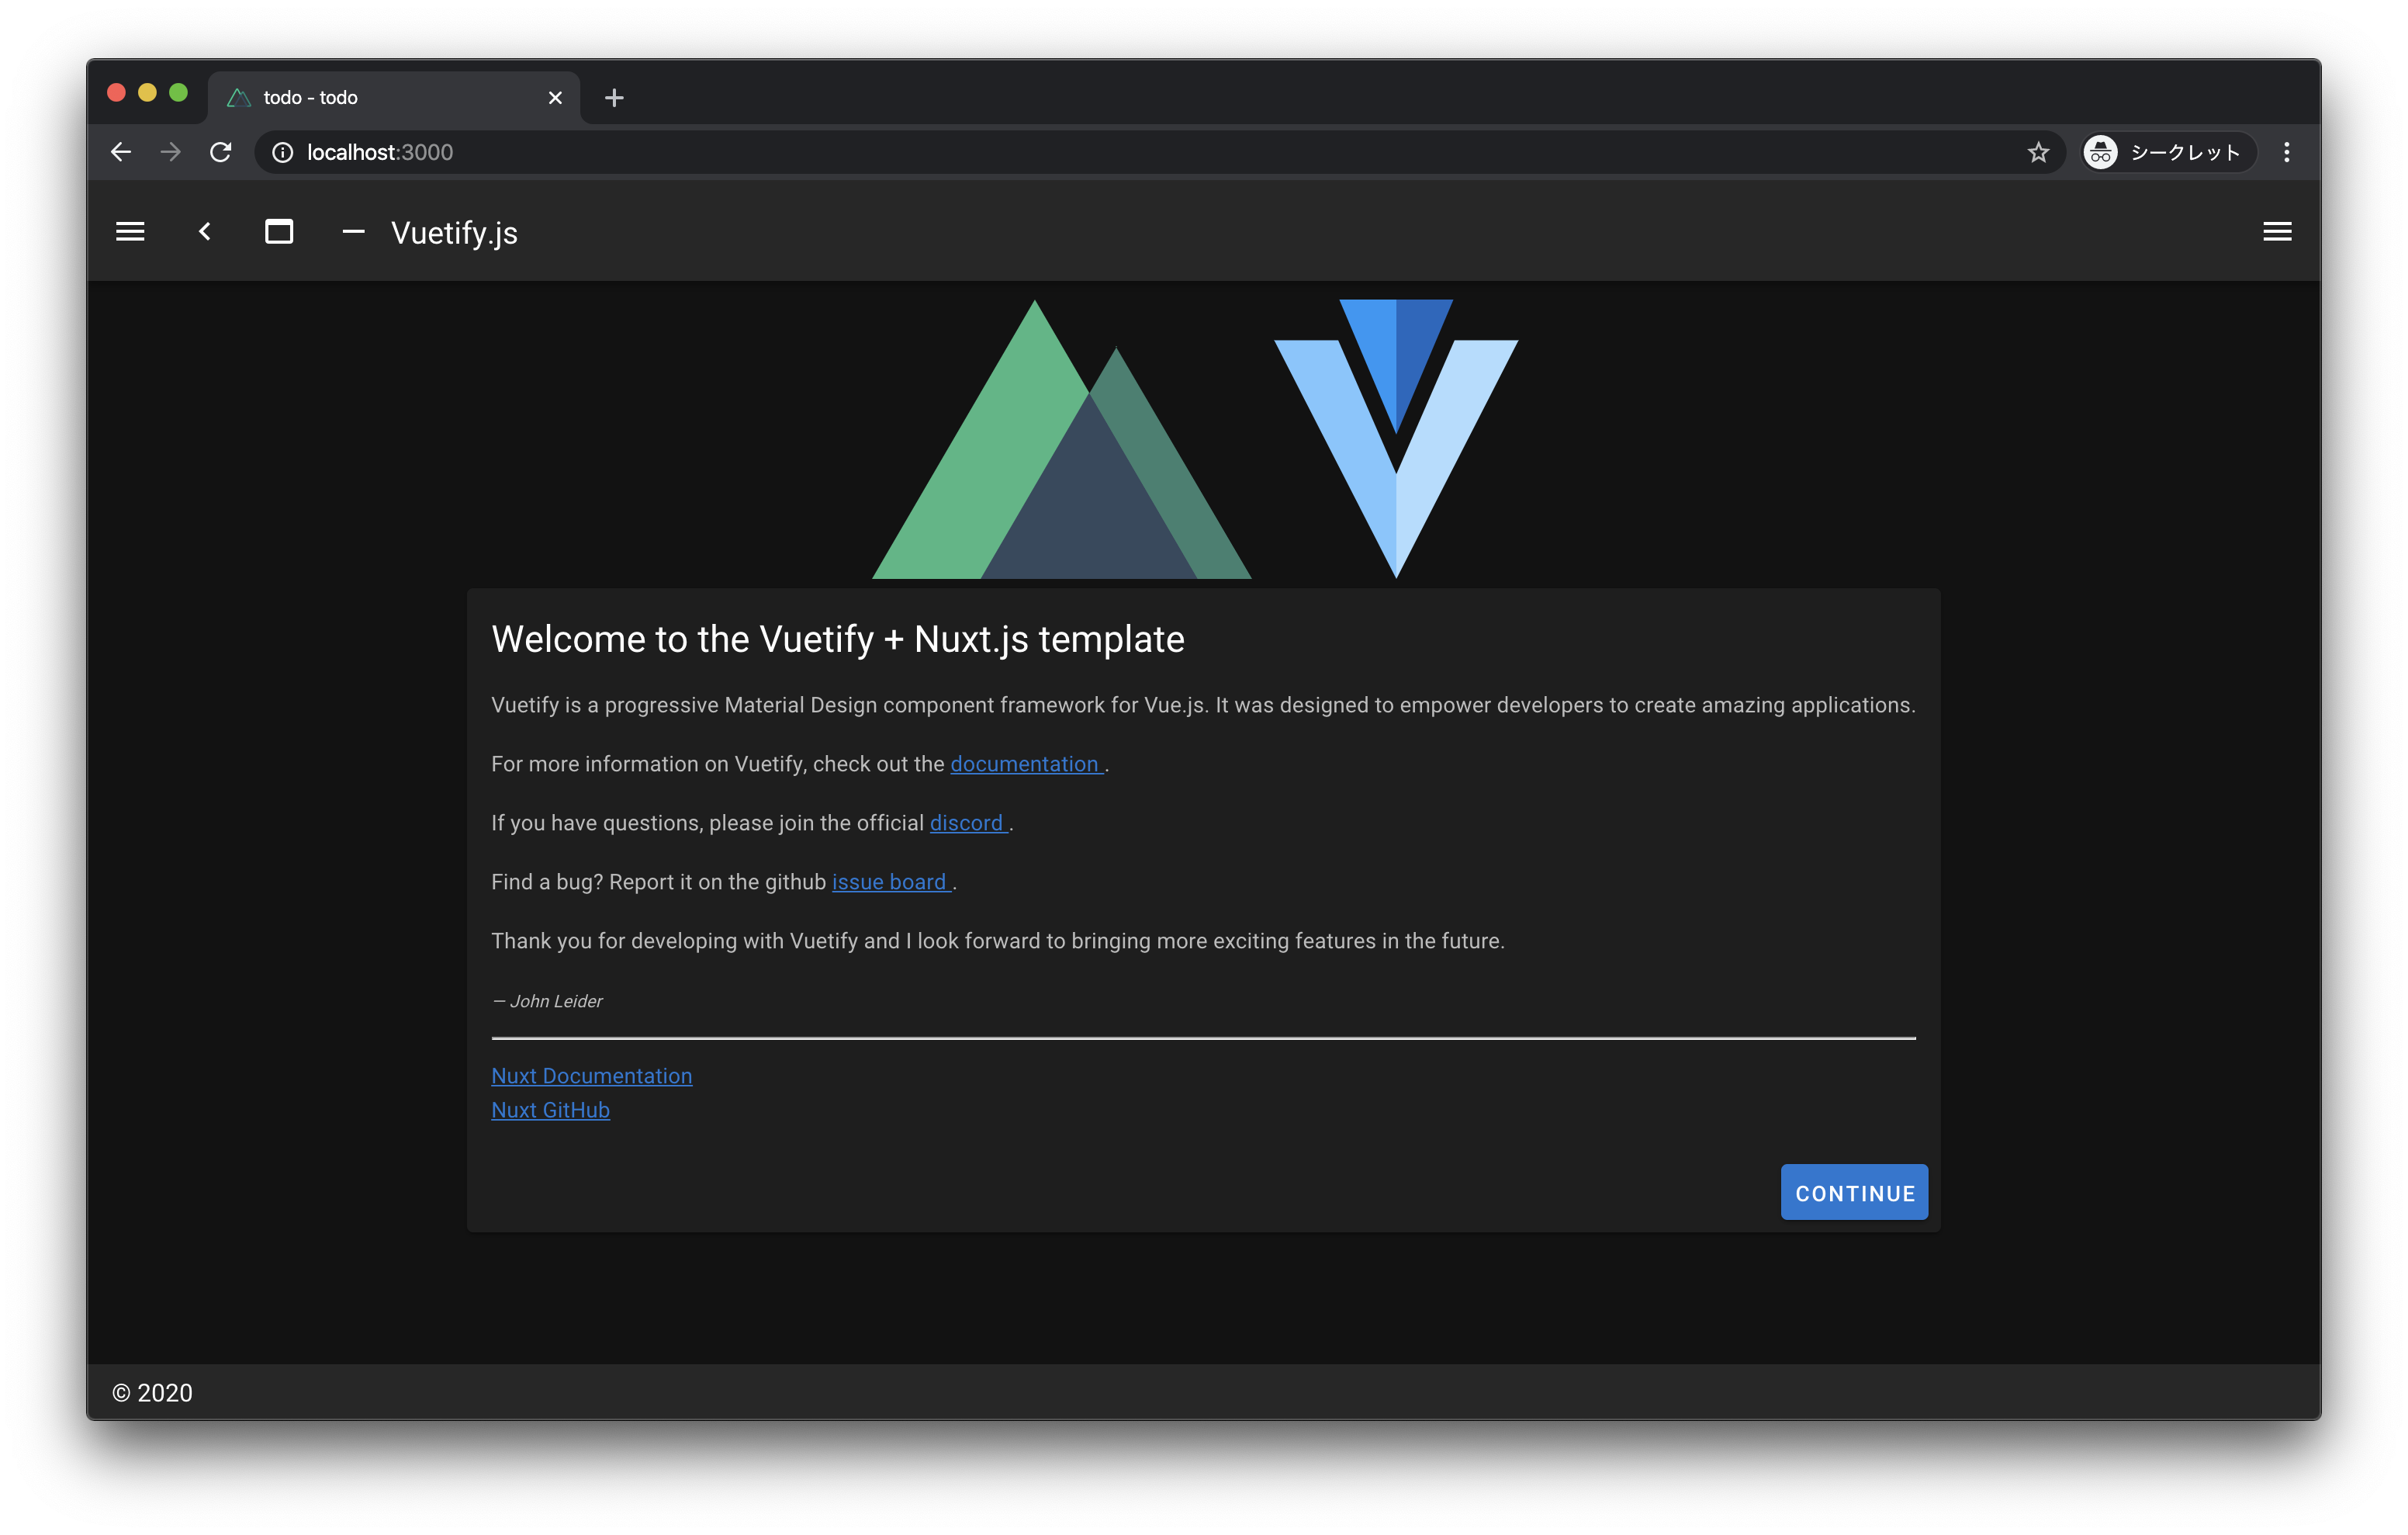Viewport: 2408px width, 1535px height.
Task: Open the left navigation drawer hamburger menu
Action: (x=130, y=232)
